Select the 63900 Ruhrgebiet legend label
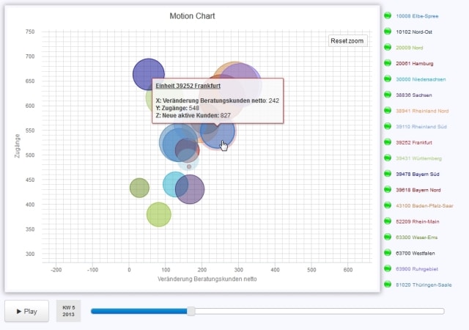This screenshot has width=469, height=330. point(416,268)
